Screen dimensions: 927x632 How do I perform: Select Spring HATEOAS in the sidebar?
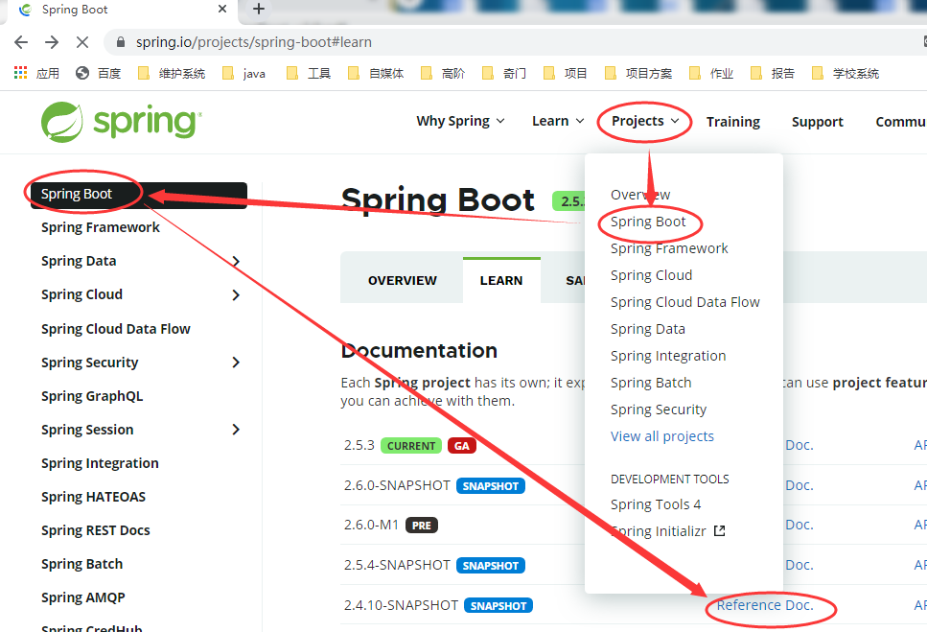point(93,497)
